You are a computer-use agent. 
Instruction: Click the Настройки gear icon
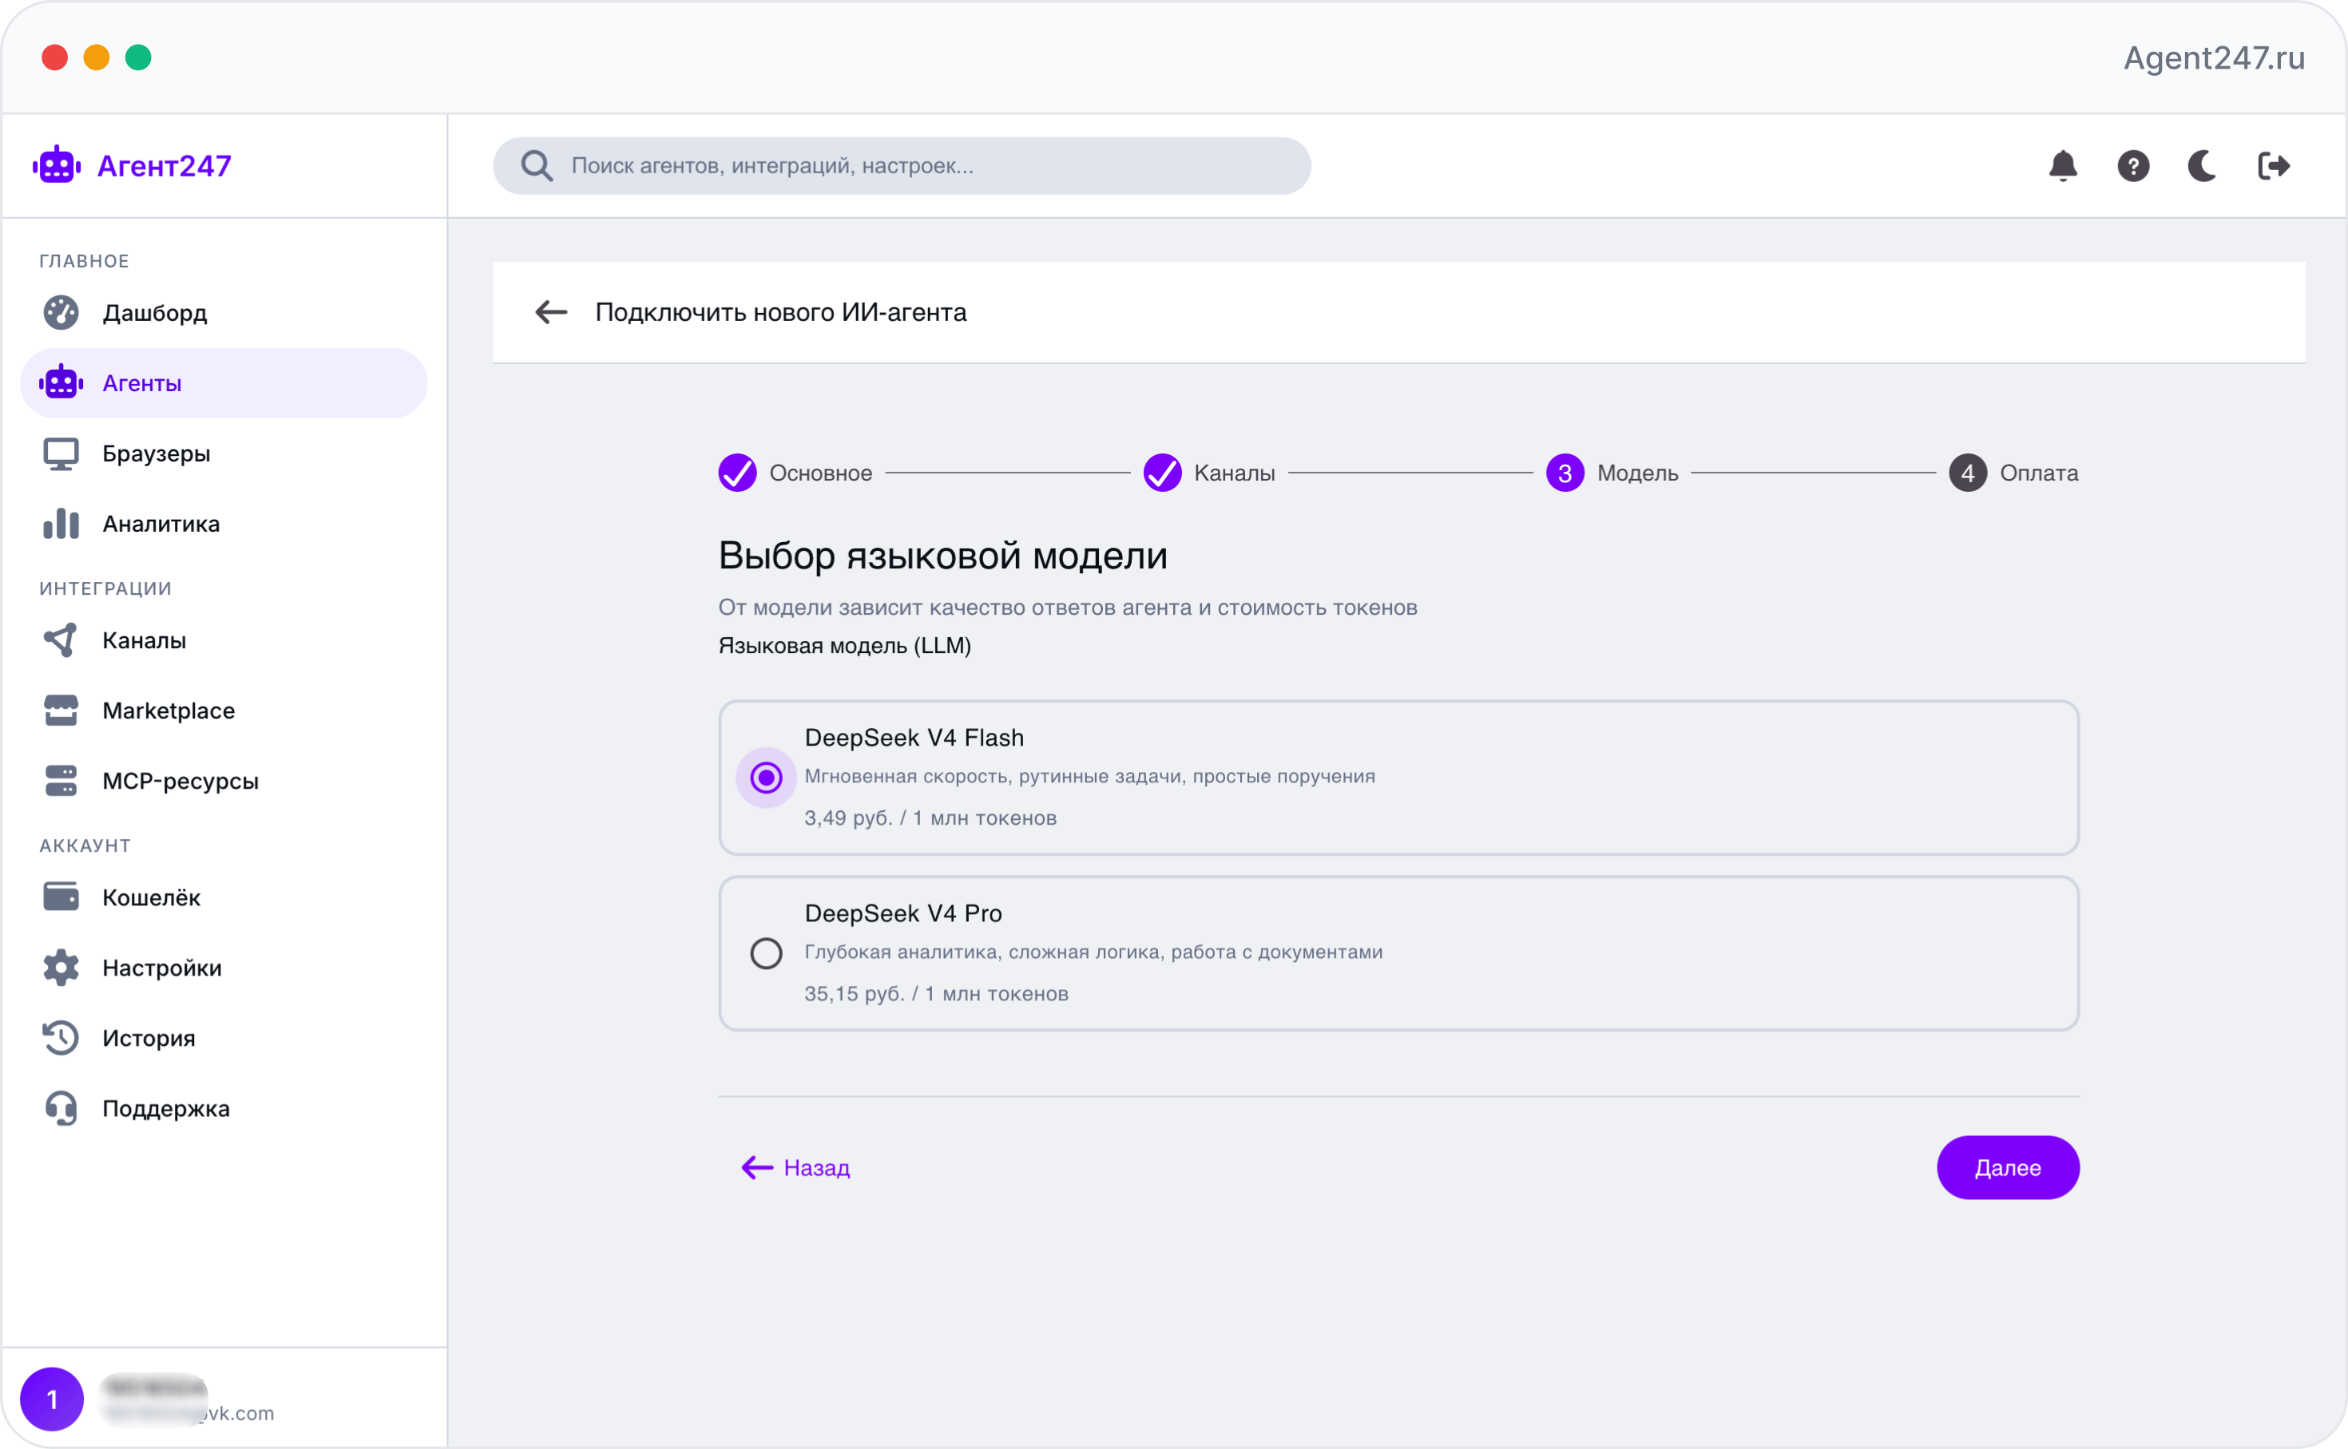(x=61, y=968)
